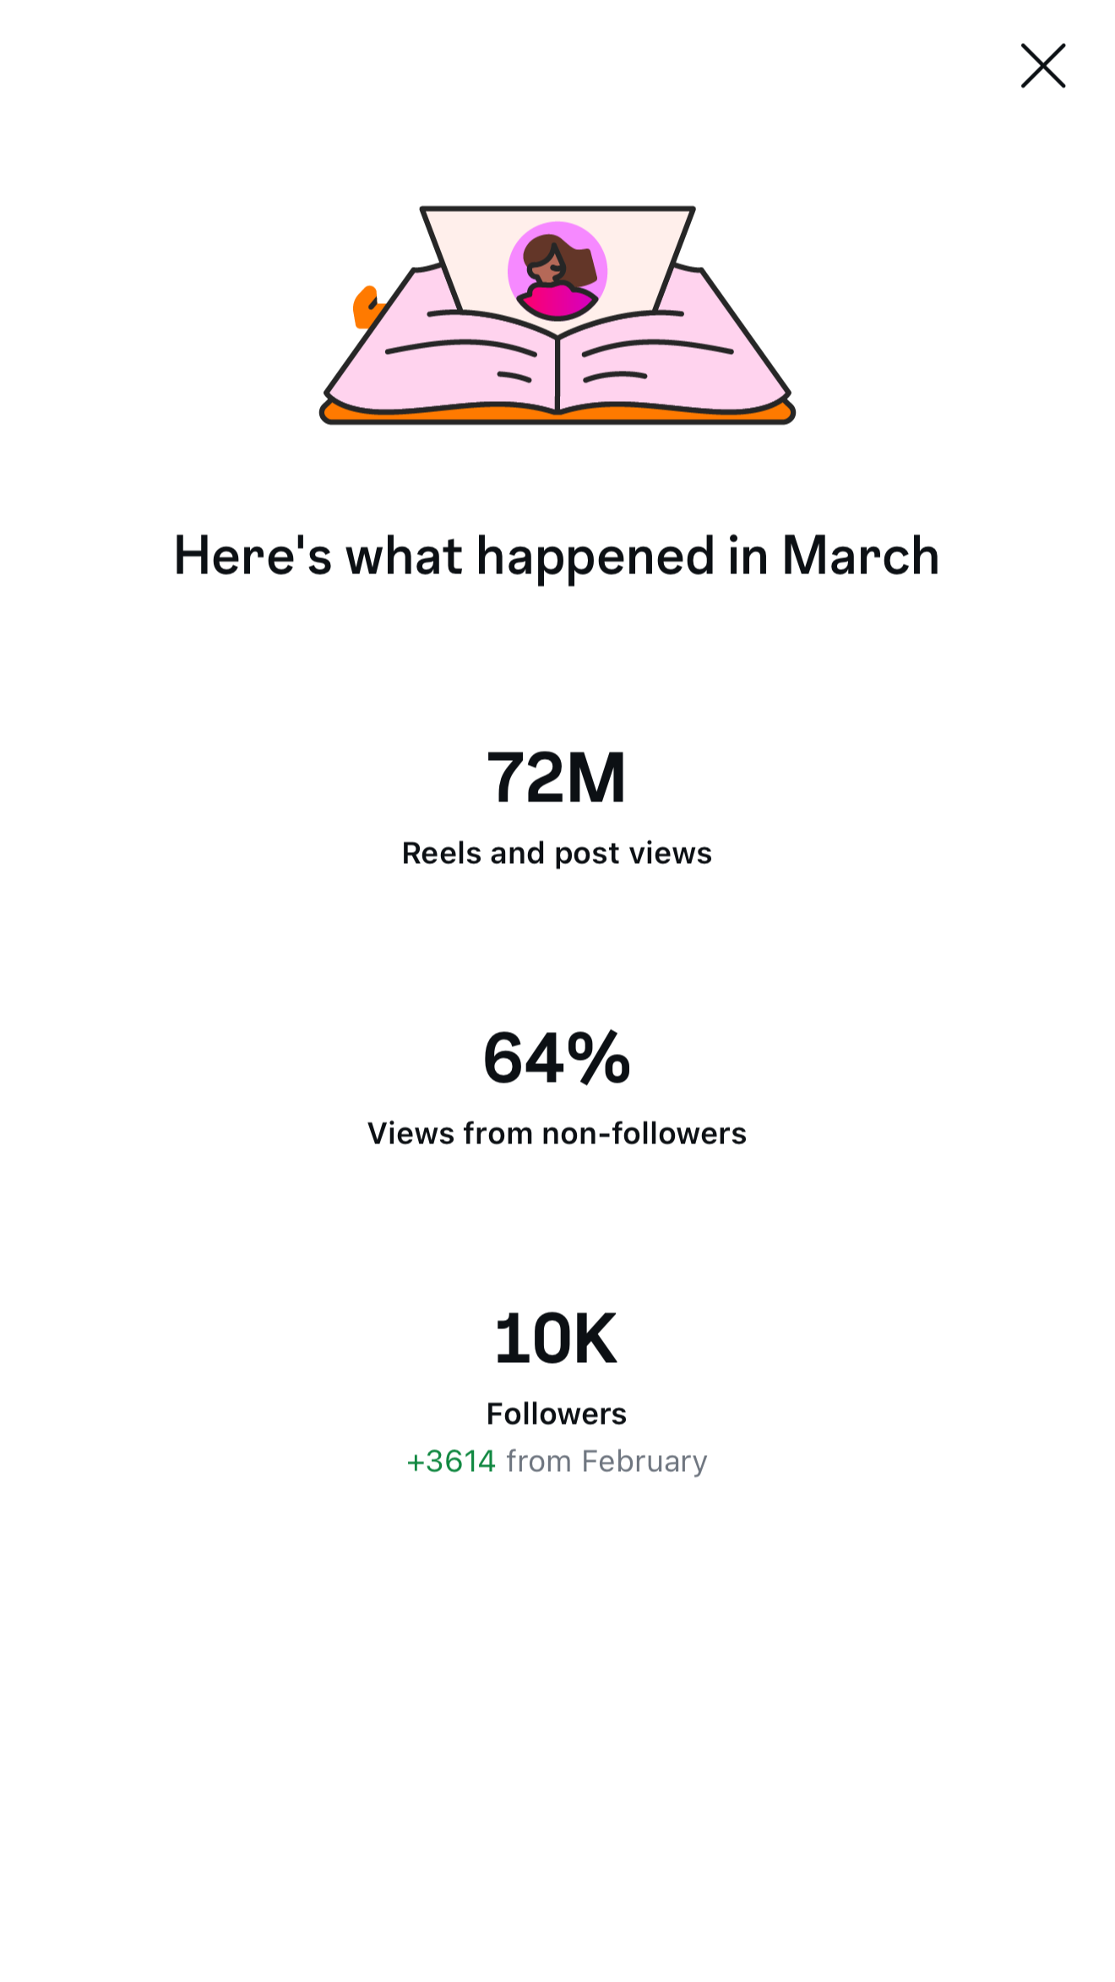Tap the profile avatar in the illustration
The image size is (1115, 1982).
(x=557, y=270)
